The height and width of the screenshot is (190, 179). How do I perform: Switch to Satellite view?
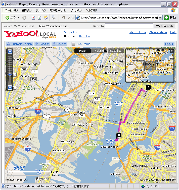116,51
